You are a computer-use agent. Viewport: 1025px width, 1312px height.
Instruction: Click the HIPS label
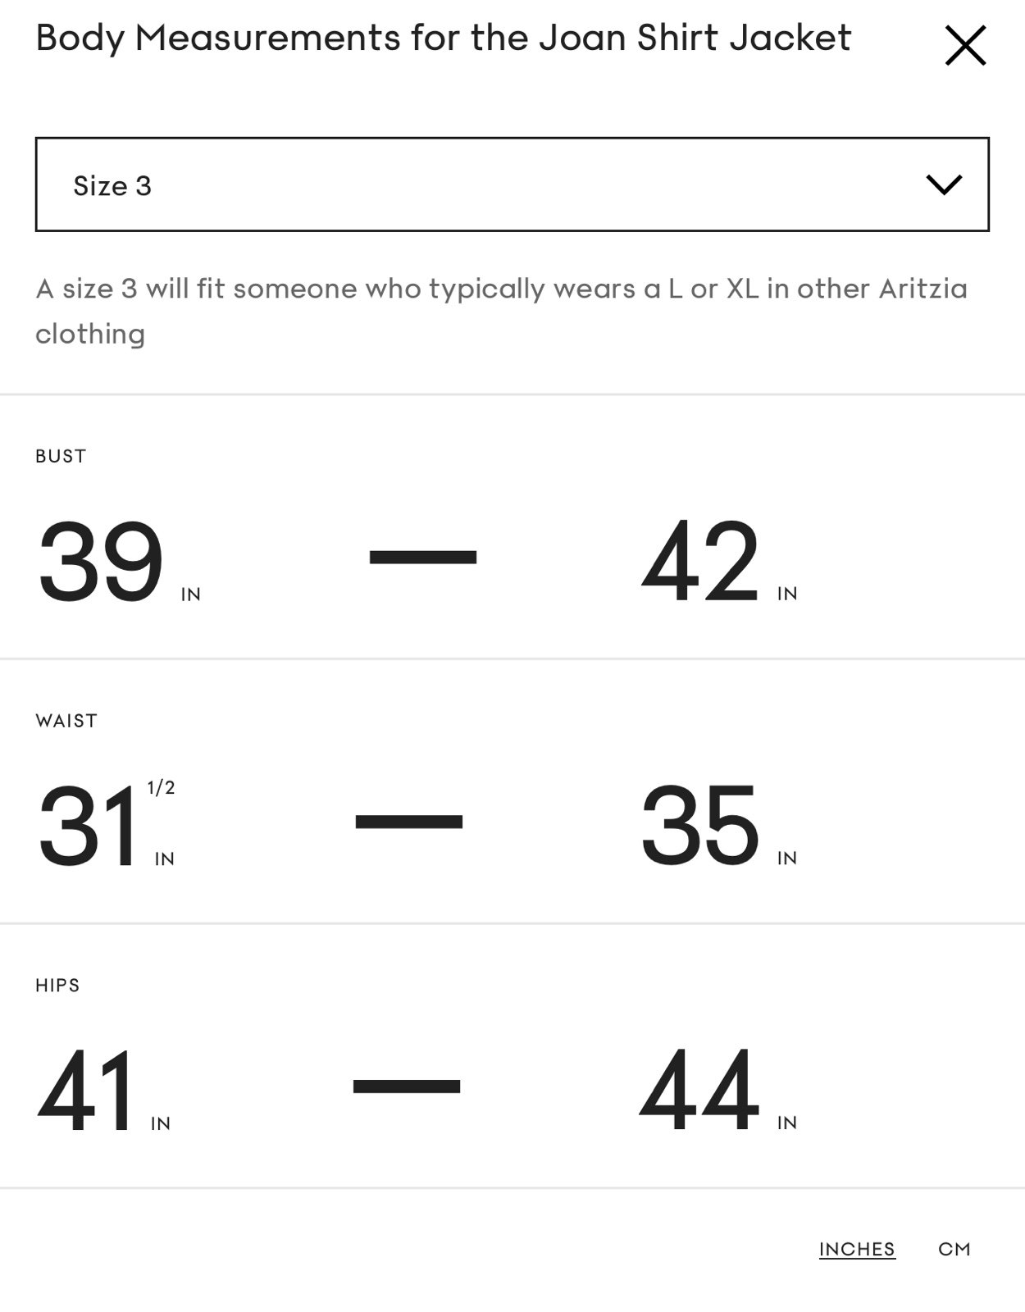(57, 986)
